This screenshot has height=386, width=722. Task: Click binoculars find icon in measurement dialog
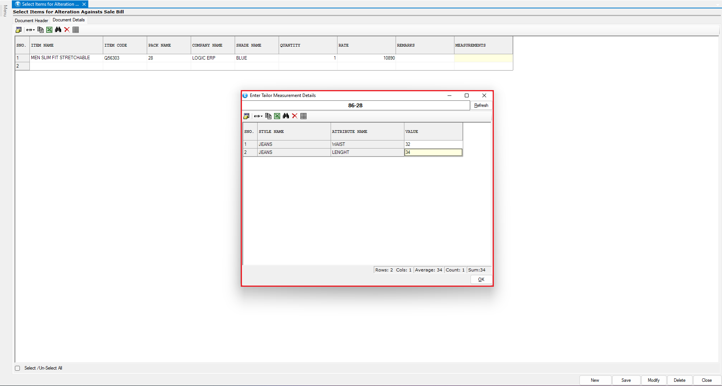pyautogui.click(x=286, y=116)
